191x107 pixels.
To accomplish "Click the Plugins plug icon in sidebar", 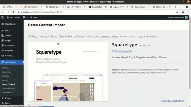I will pos(3,98).
